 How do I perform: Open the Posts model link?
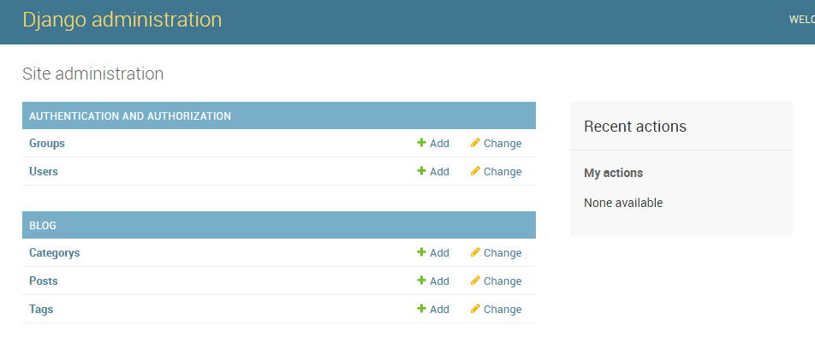pos(44,281)
